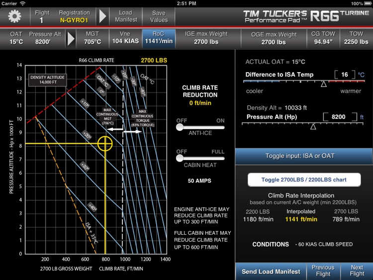Tap the yellow crosshair marker on chart
This screenshot has height=280, width=373.
point(105,144)
